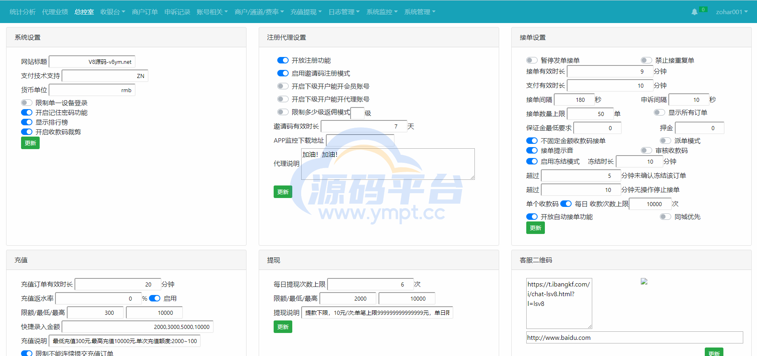The height and width of the screenshot is (356, 757).
Task: Click the ibangkf.com chat URL text area
Action: coord(559,303)
